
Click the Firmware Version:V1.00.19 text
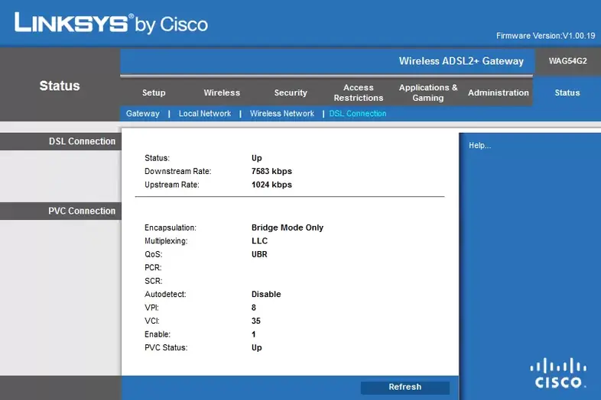[545, 36]
